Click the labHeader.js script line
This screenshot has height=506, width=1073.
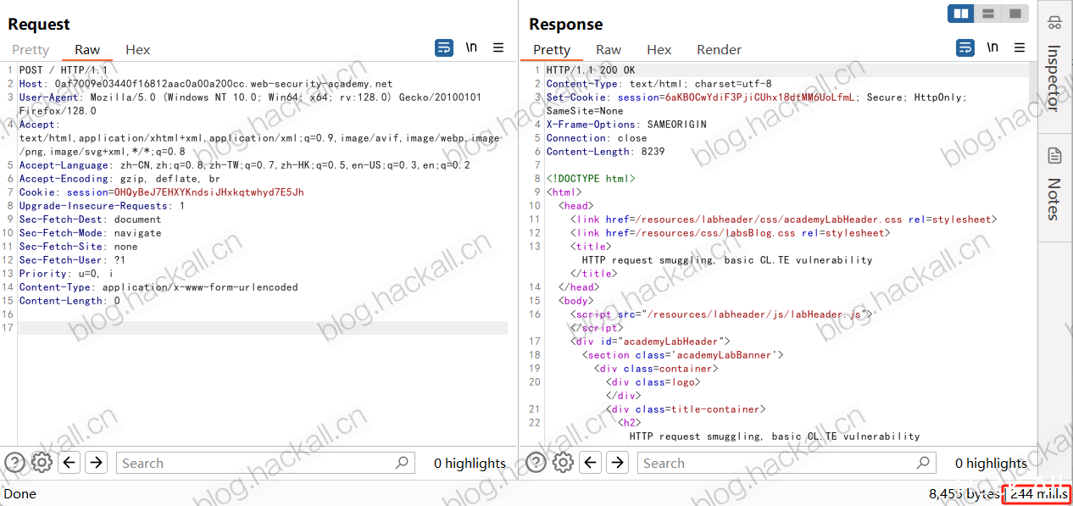[721, 314]
